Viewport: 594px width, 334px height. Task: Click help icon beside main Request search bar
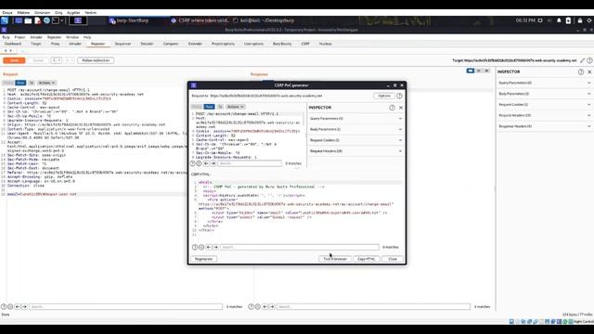tap(4, 307)
